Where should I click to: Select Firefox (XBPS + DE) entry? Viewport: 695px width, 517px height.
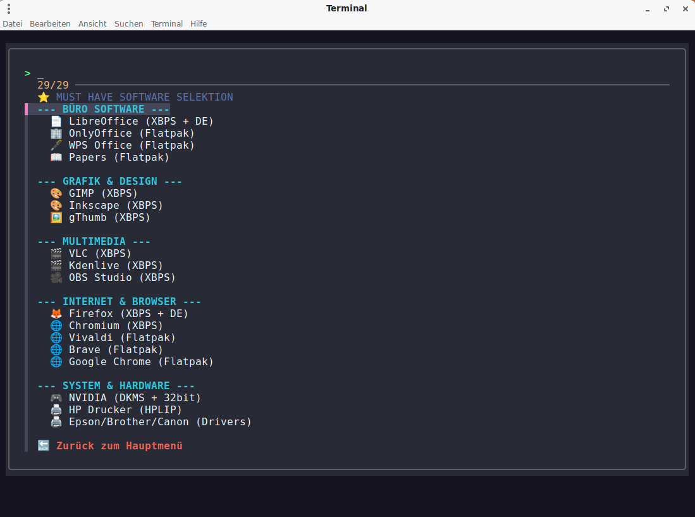click(x=128, y=313)
